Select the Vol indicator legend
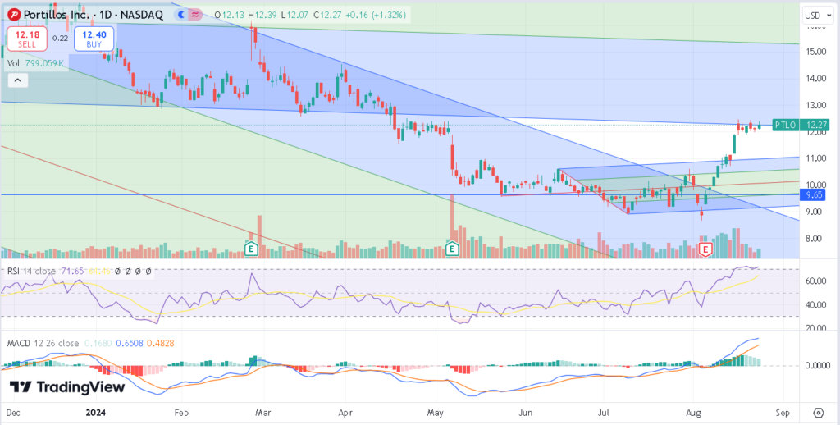The image size is (840, 425). click(13, 63)
